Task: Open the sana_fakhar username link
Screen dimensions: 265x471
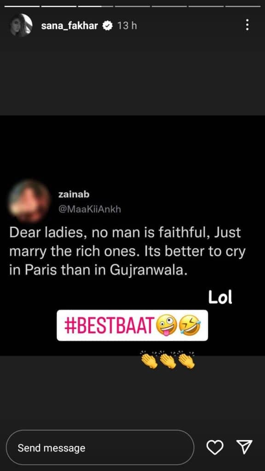Action: [x=70, y=26]
